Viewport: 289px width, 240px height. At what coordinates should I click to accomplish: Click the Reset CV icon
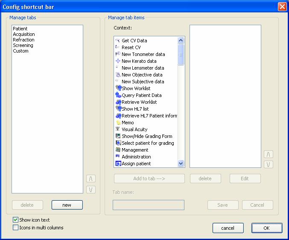click(118, 47)
